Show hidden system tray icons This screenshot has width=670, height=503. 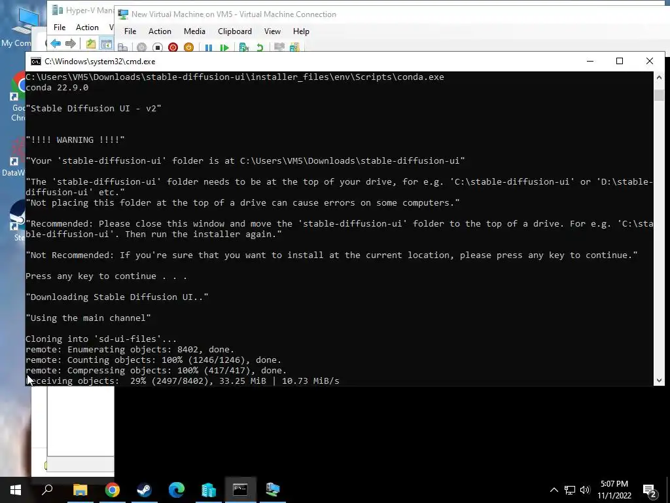tap(554, 490)
